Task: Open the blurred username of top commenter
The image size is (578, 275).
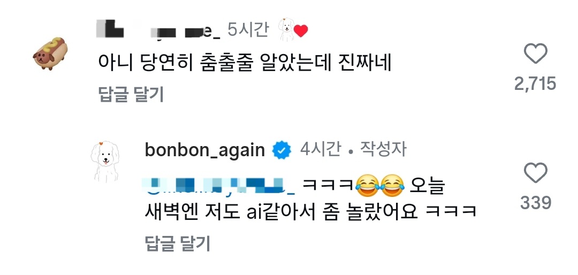Action: pyautogui.click(x=158, y=30)
